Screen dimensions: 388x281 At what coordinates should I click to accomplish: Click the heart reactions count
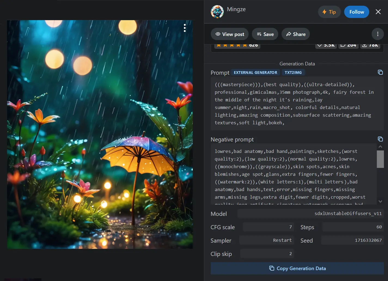click(326, 46)
